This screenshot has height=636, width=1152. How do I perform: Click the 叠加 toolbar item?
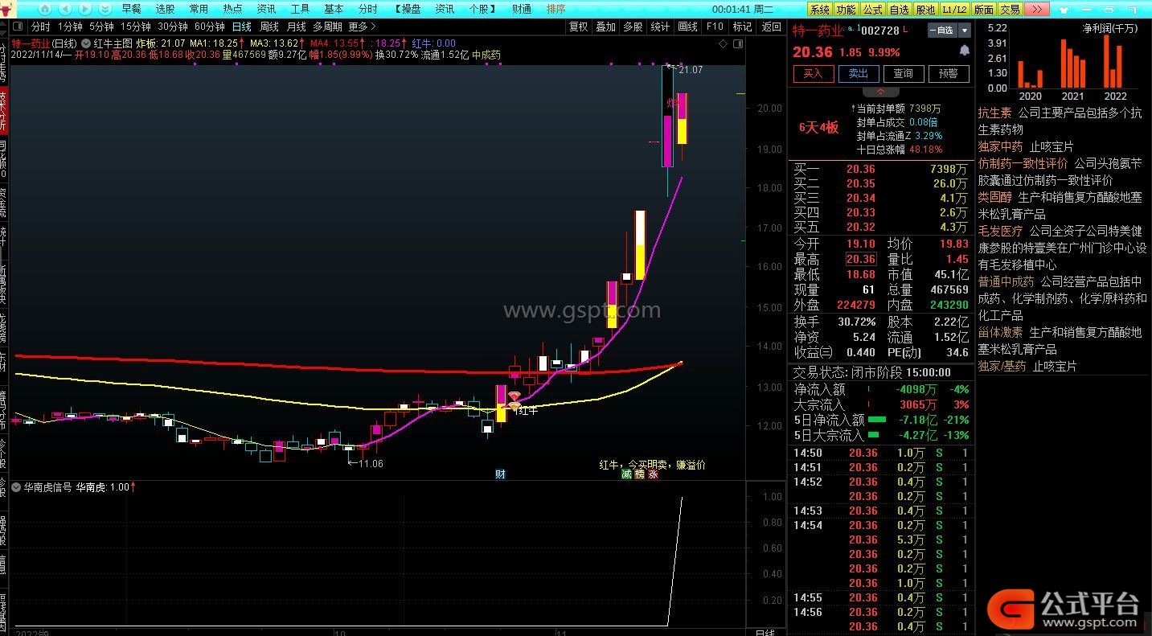tap(605, 27)
